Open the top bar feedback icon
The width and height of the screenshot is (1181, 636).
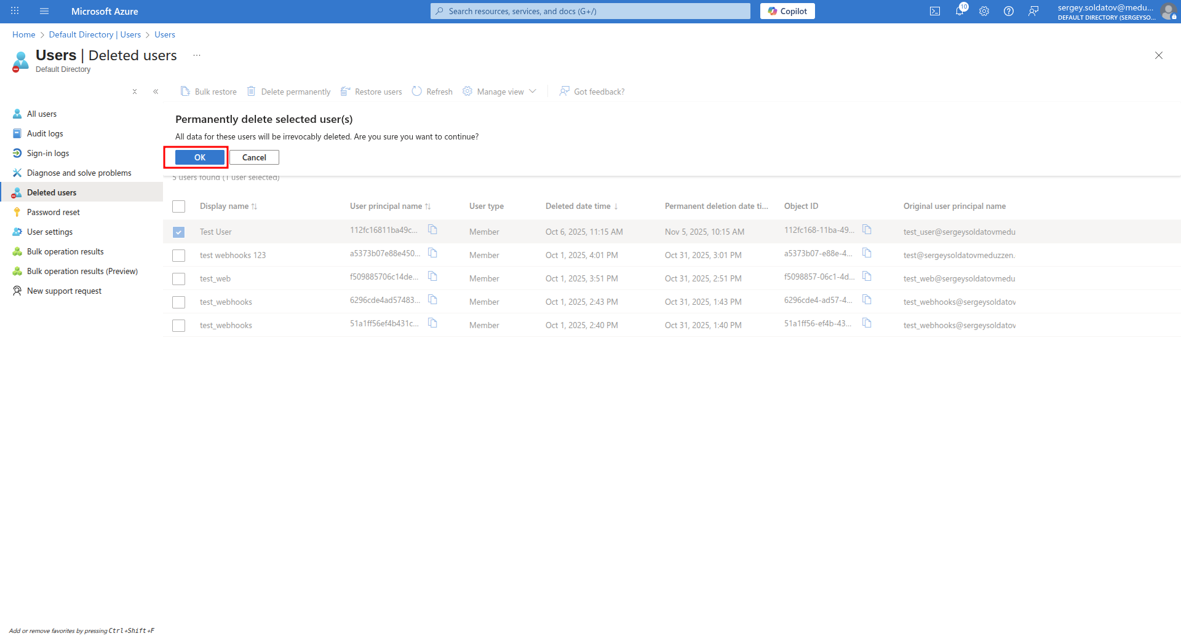(x=1033, y=11)
